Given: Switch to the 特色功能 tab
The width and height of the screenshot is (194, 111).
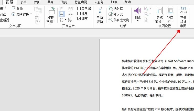Looking at the screenshot, I should pyautogui.click(x=81, y=2).
